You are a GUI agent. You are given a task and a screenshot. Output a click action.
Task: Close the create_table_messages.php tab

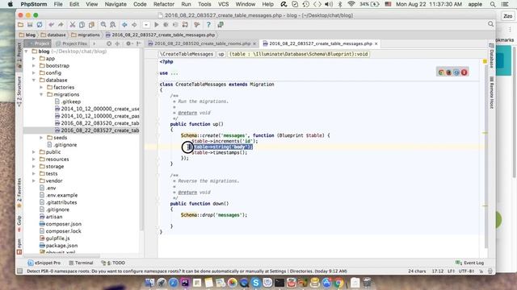[376, 43]
